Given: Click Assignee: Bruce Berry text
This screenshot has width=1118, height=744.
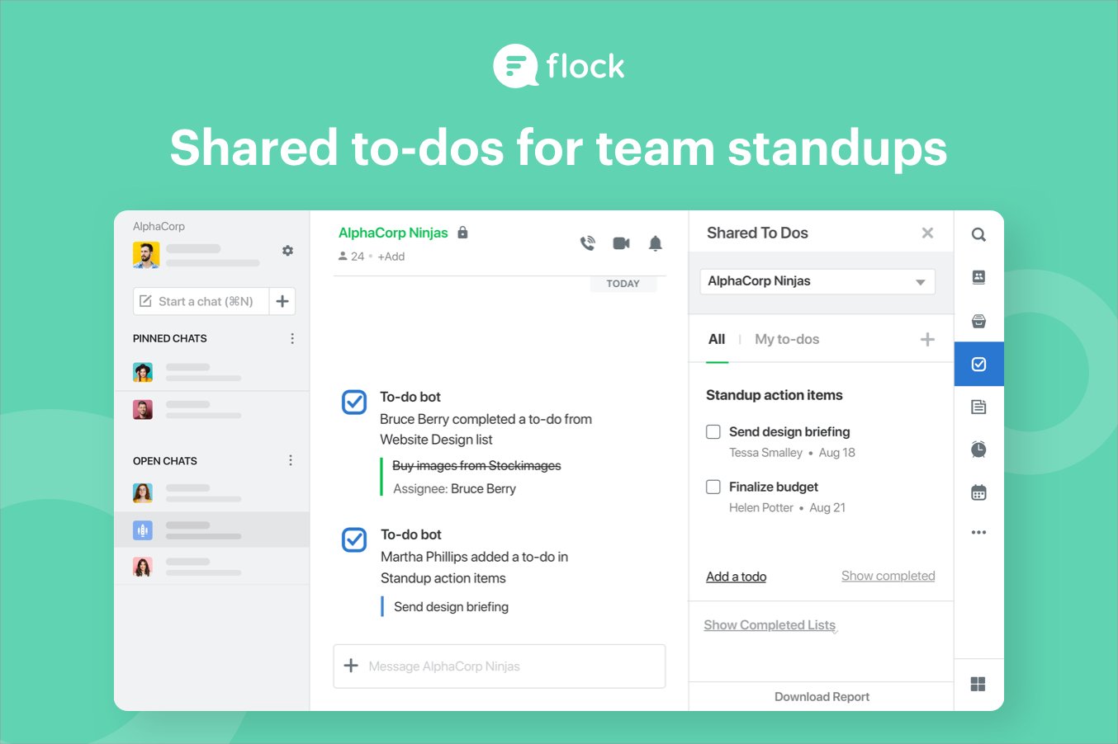Looking at the screenshot, I should coord(454,489).
